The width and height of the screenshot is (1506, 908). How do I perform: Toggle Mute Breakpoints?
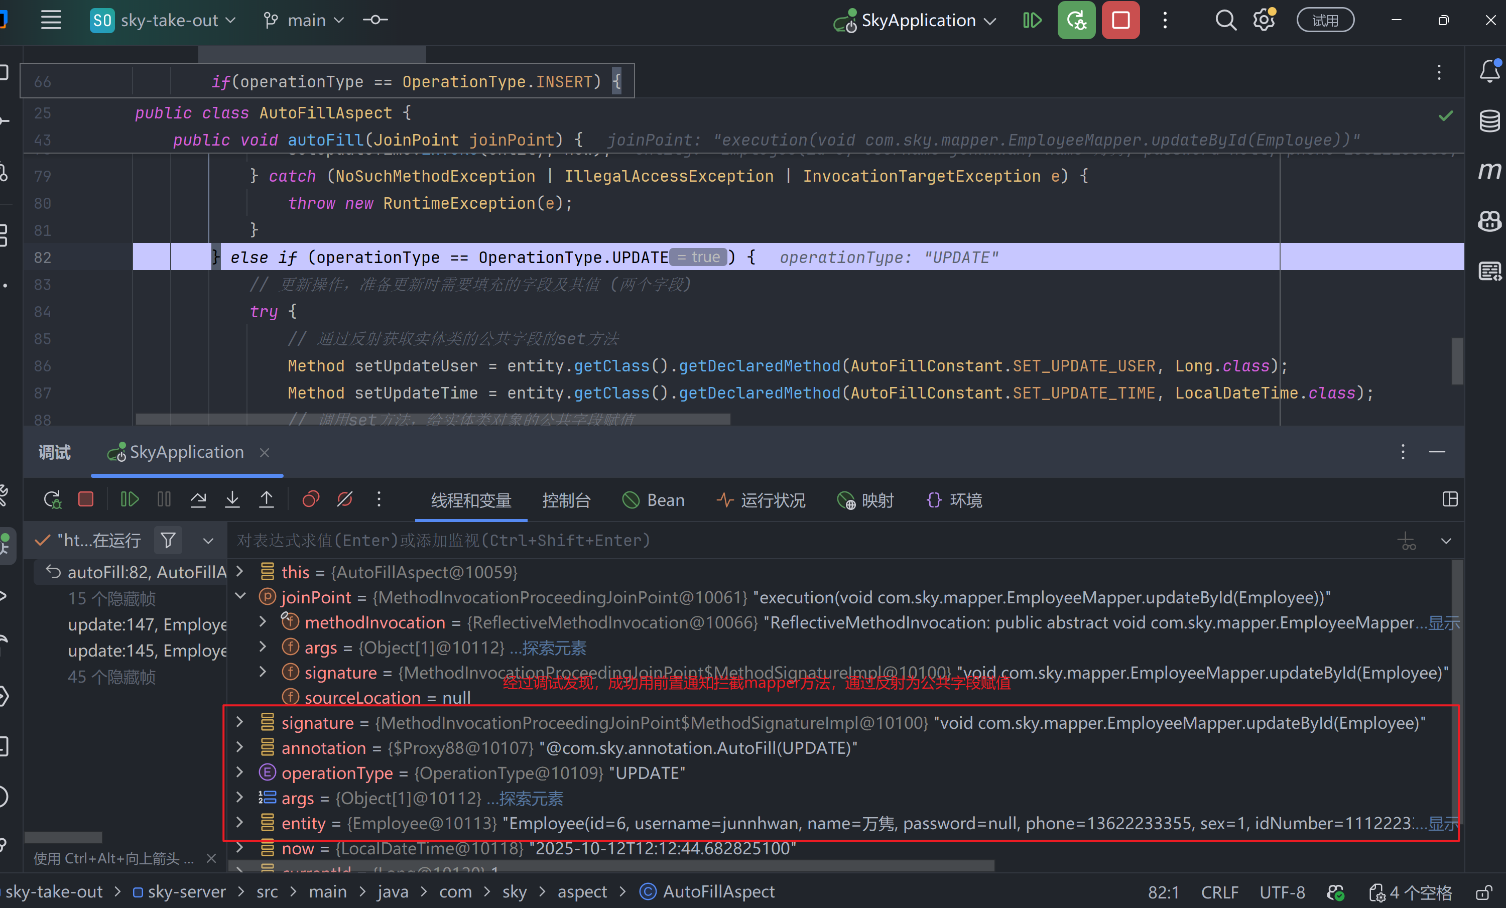point(345,500)
